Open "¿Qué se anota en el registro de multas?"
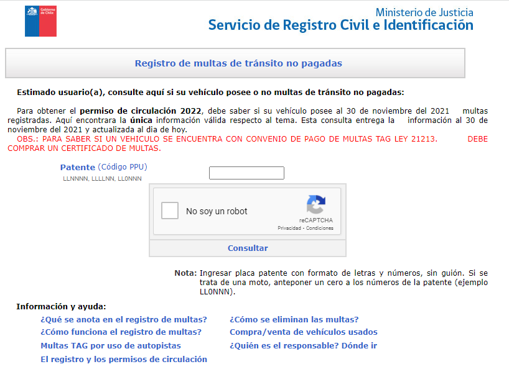Screen dimensions: 509x377 (123, 320)
